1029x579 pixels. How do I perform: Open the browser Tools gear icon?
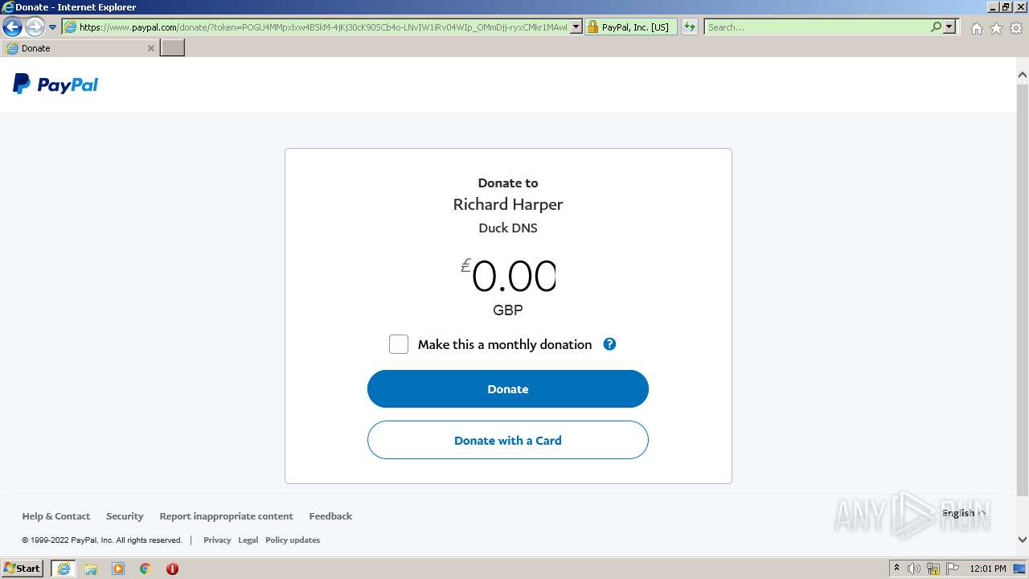point(1016,28)
